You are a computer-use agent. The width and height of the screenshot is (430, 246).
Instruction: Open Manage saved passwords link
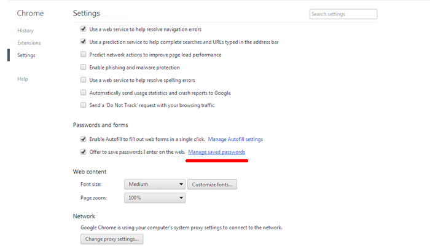pos(217,152)
